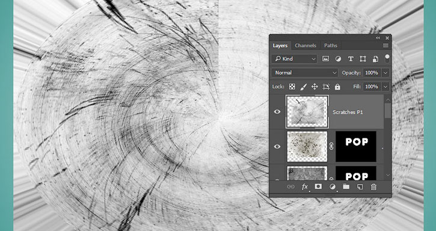The height and width of the screenshot is (231, 436).
Task: Hide the layer below Scratches P1
Action: click(277, 146)
